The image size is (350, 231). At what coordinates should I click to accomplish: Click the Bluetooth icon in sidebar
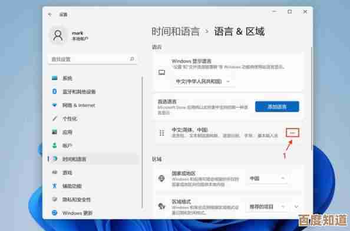point(54,92)
